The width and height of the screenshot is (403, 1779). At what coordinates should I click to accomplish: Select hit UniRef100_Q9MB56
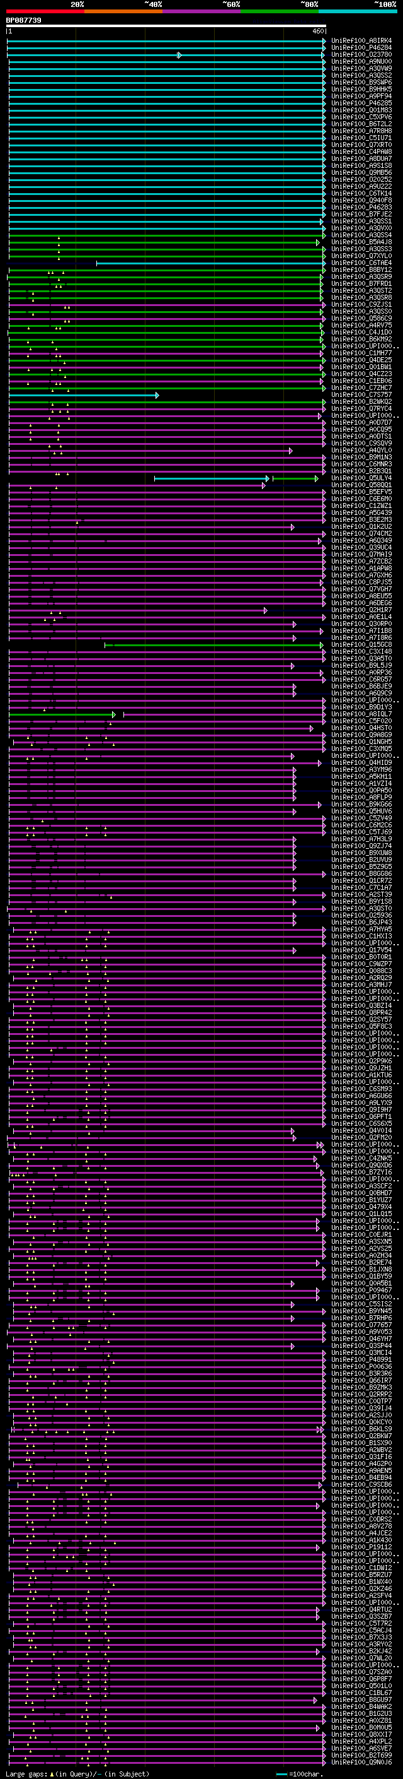tap(361, 173)
